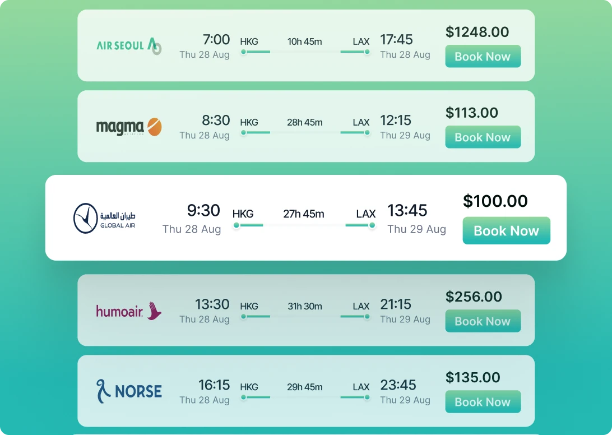The image size is (612, 435).
Task: Book Now on the Air Seoul flight
Action: point(483,56)
